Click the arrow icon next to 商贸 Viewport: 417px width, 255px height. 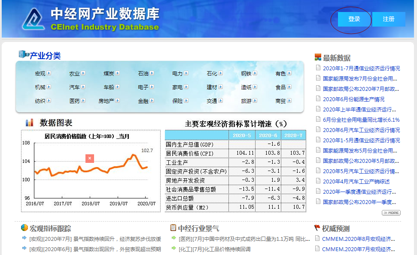coord(289,101)
